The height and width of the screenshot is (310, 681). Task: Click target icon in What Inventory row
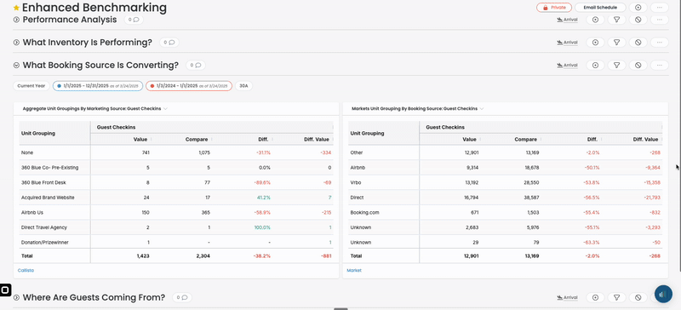coord(595,43)
